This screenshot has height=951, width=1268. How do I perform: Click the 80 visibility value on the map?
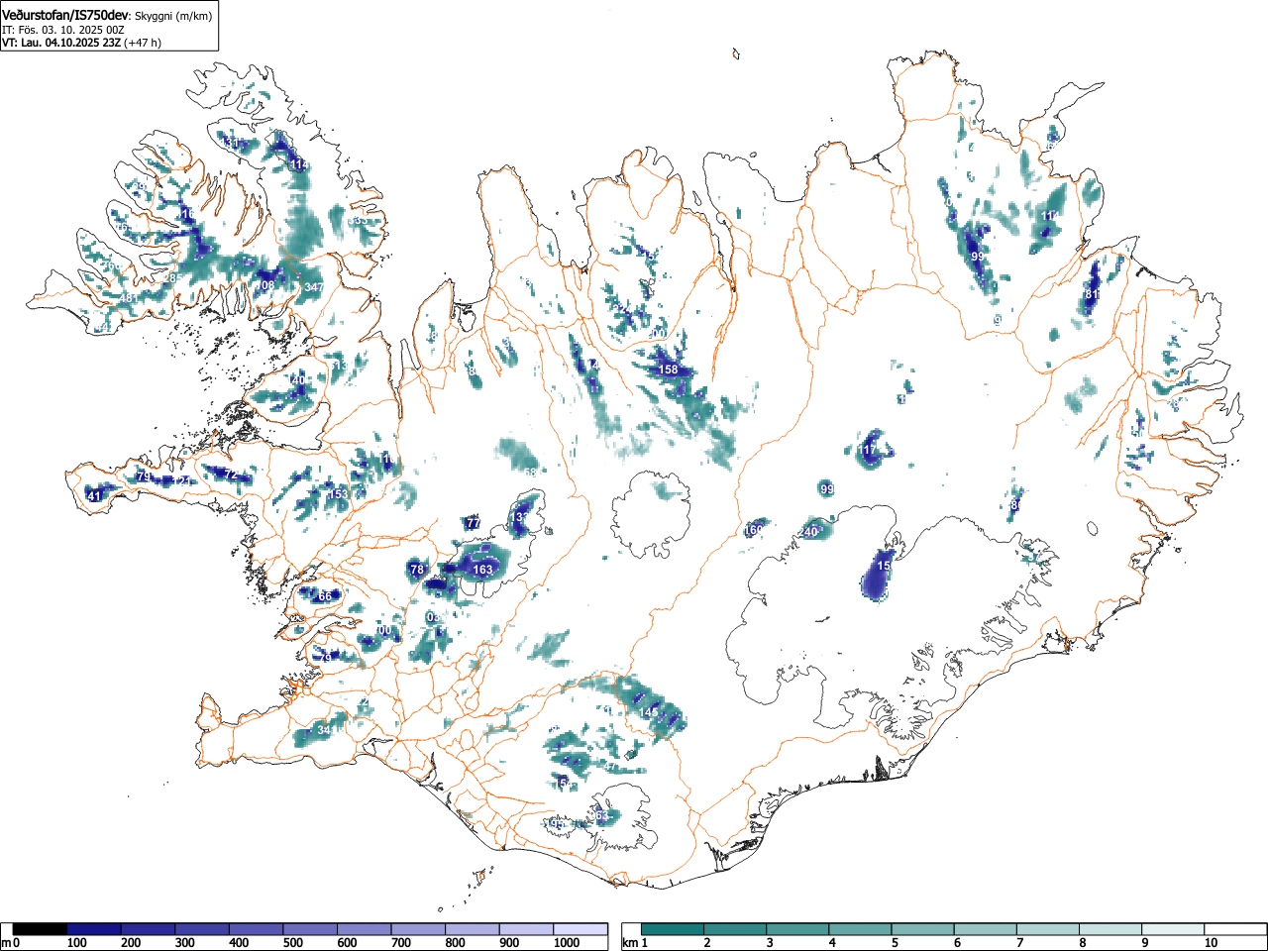coord(1015,505)
